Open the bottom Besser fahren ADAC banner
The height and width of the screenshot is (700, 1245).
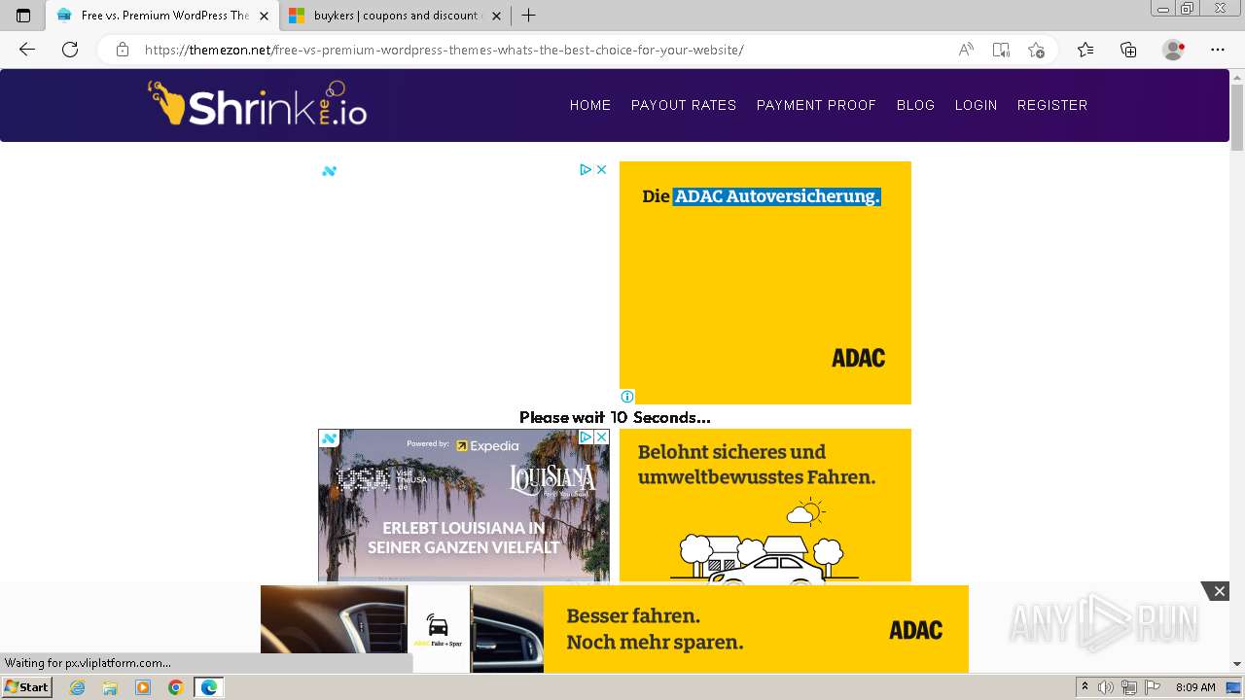(615, 629)
